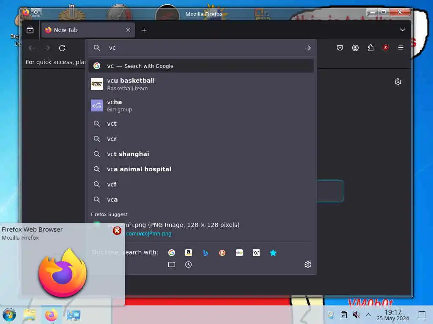Search open tabs using the tab icon

tap(172, 265)
